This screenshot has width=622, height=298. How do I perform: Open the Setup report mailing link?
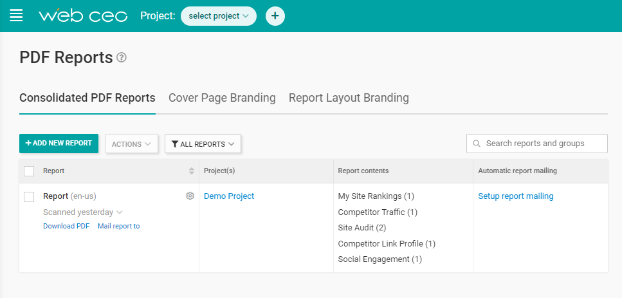coord(515,196)
